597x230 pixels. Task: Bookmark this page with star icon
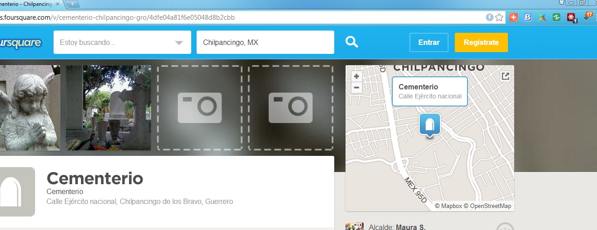[x=499, y=18]
